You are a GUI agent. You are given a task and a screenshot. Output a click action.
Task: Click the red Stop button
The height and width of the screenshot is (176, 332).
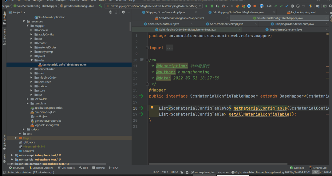(x=255, y=6)
